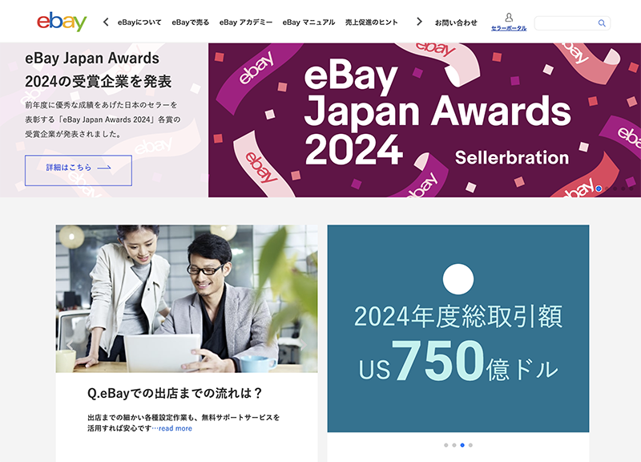The height and width of the screenshot is (462, 641).
Task: Go to previous photo in article carousel
Action: (70, 346)
